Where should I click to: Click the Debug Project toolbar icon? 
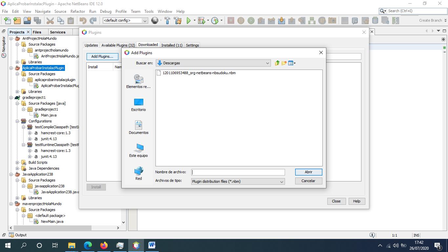(x=201, y=21)
